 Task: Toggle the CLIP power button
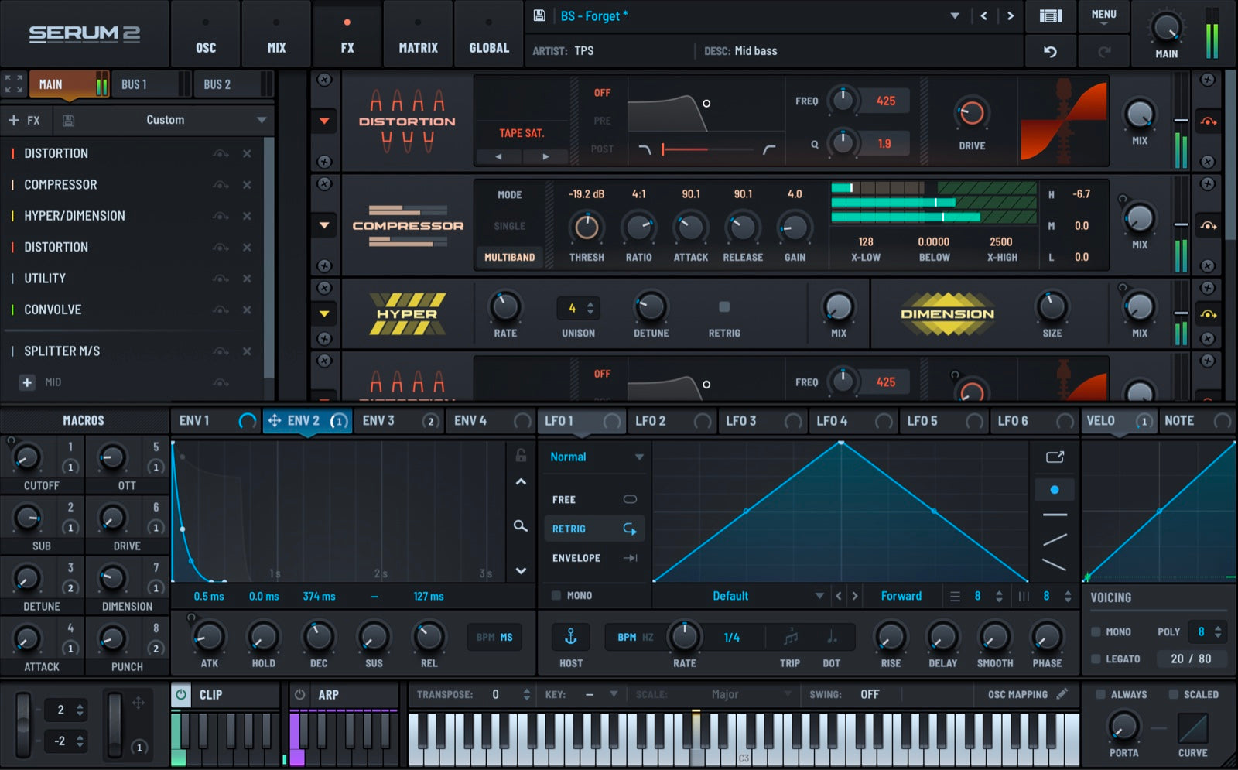pyautogui.click(x=181, y=695)
